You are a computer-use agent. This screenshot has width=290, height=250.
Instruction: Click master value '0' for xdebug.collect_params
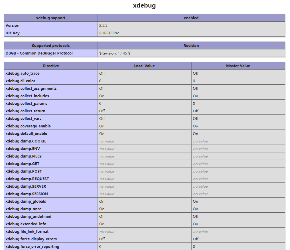[194, 104]
